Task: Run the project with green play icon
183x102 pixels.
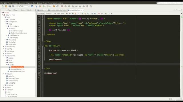Action: [44, 6]
